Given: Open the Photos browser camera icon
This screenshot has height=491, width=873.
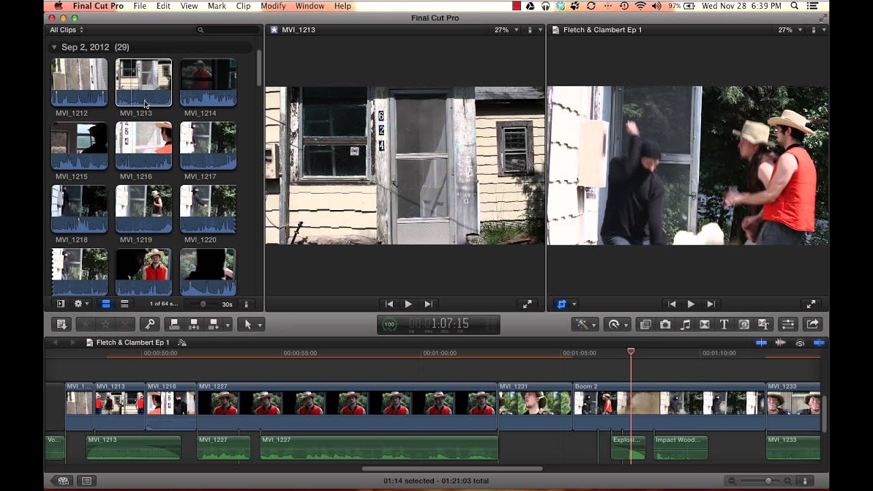Looking at the screenshot, I should coord(666,325).
